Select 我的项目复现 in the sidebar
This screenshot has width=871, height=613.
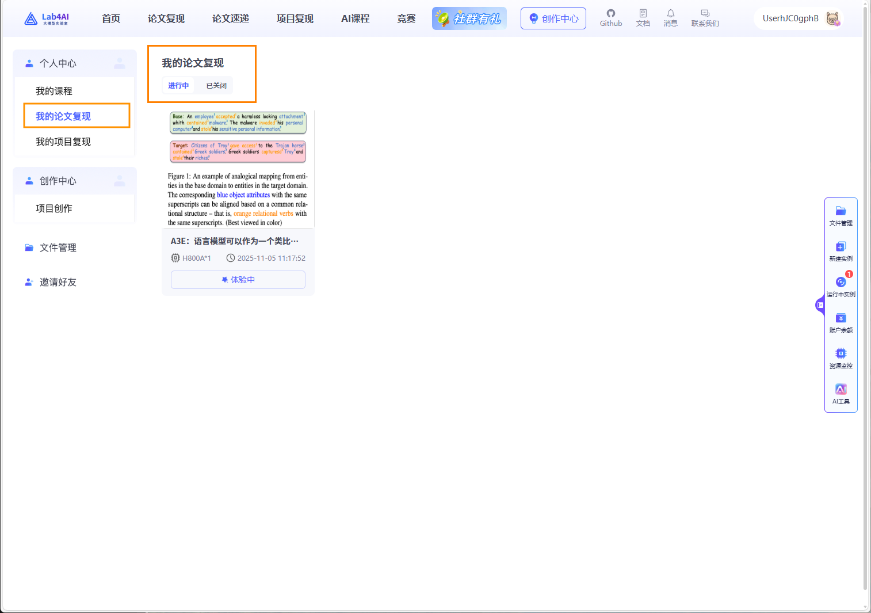(63, 142)
